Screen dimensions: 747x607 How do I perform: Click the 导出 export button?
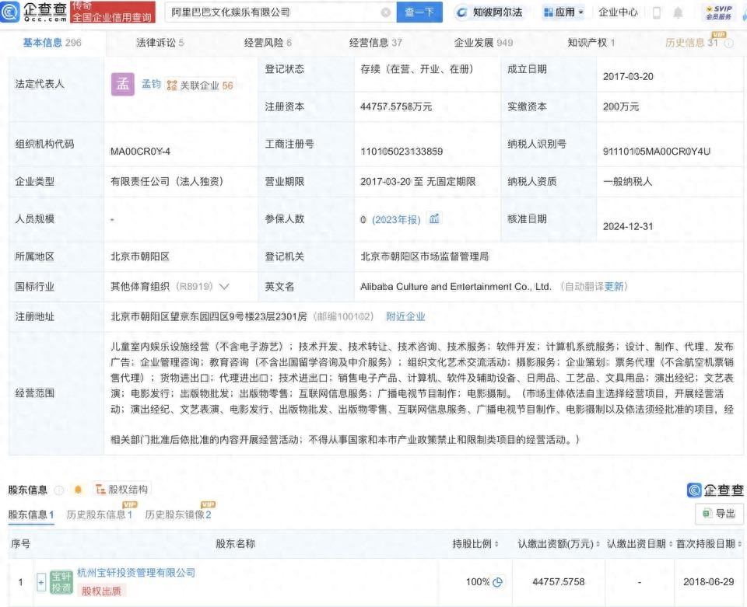tap(719, 514)
